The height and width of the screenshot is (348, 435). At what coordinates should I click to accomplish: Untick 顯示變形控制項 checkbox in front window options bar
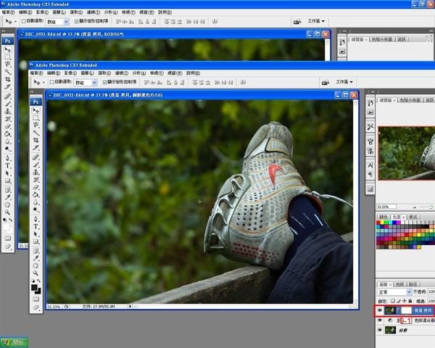pos(104,82)
